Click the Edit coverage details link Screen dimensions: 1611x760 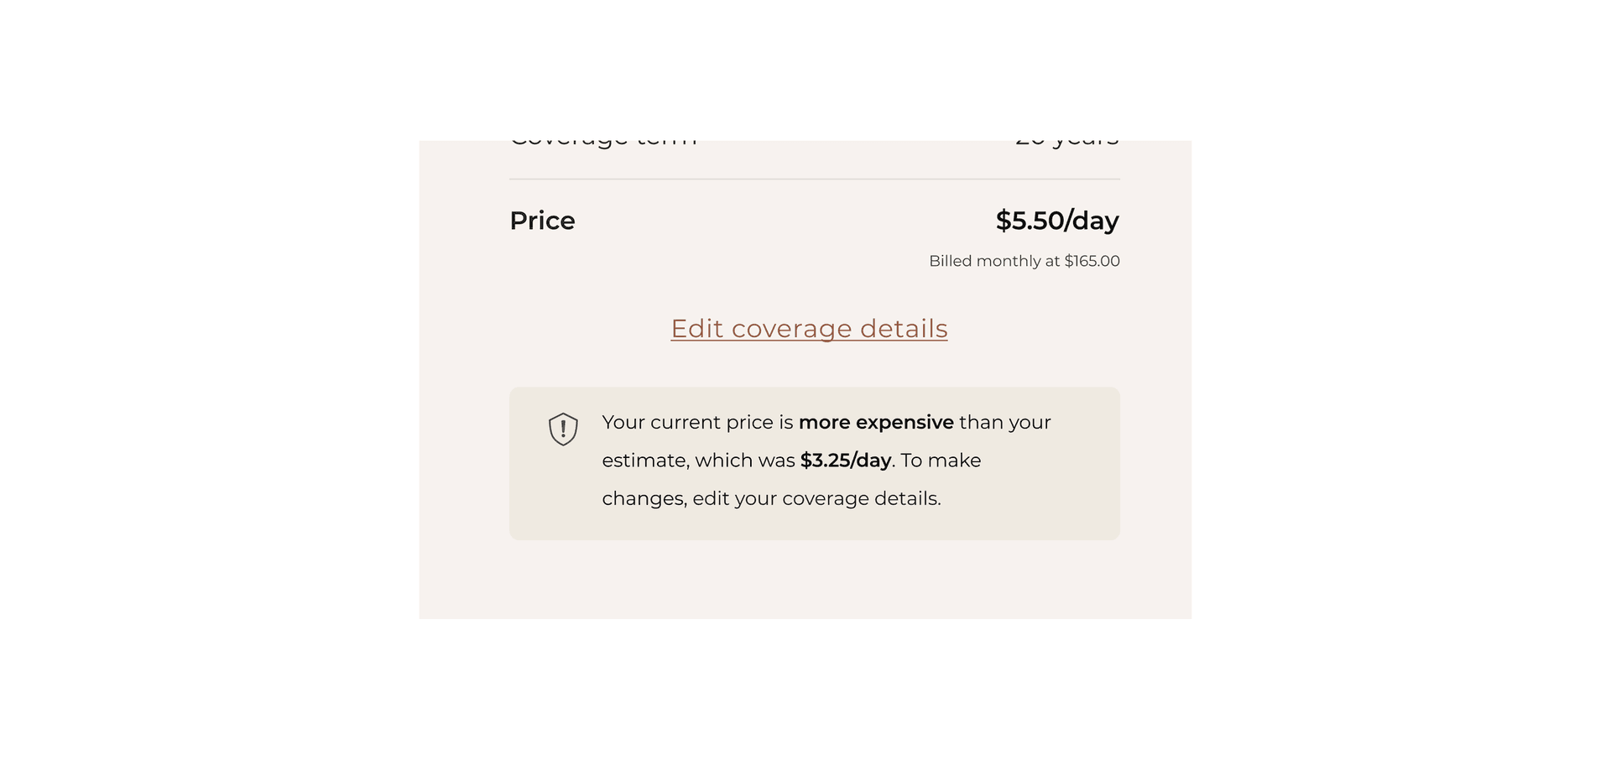(x=809, y=329)
